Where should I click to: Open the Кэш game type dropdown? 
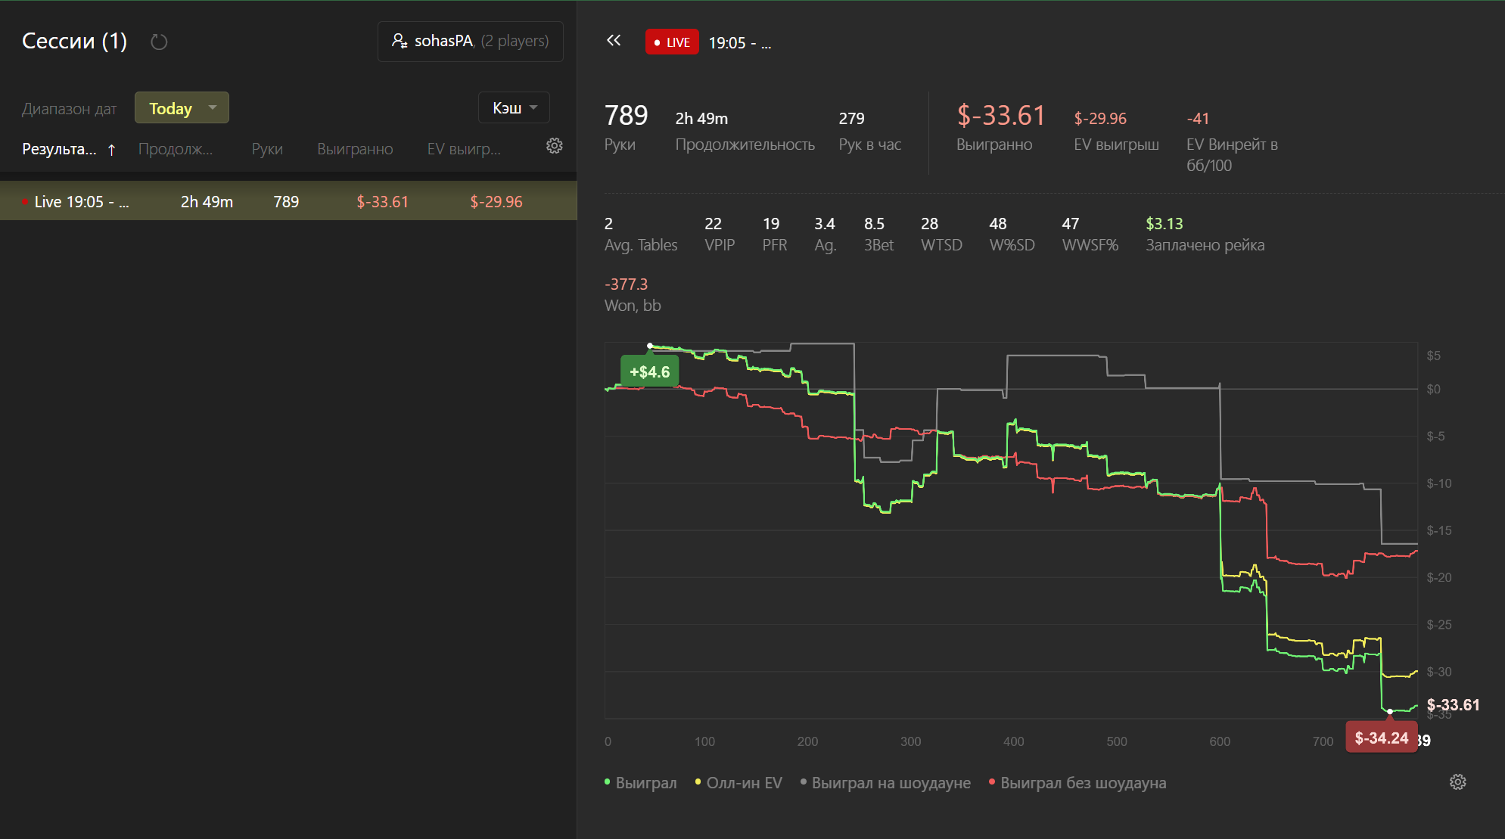[x=514, y=107]
